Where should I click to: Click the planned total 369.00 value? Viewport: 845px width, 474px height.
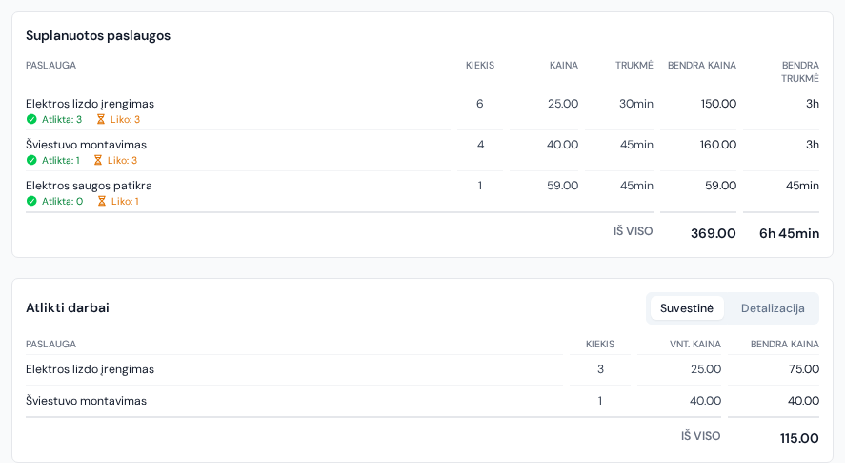(713, 234)
